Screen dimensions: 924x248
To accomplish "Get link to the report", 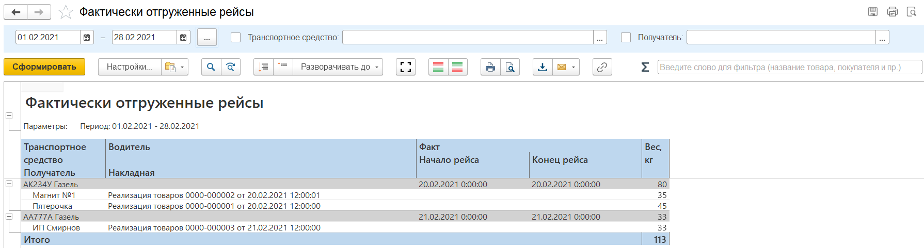I will tap(602, 67).
